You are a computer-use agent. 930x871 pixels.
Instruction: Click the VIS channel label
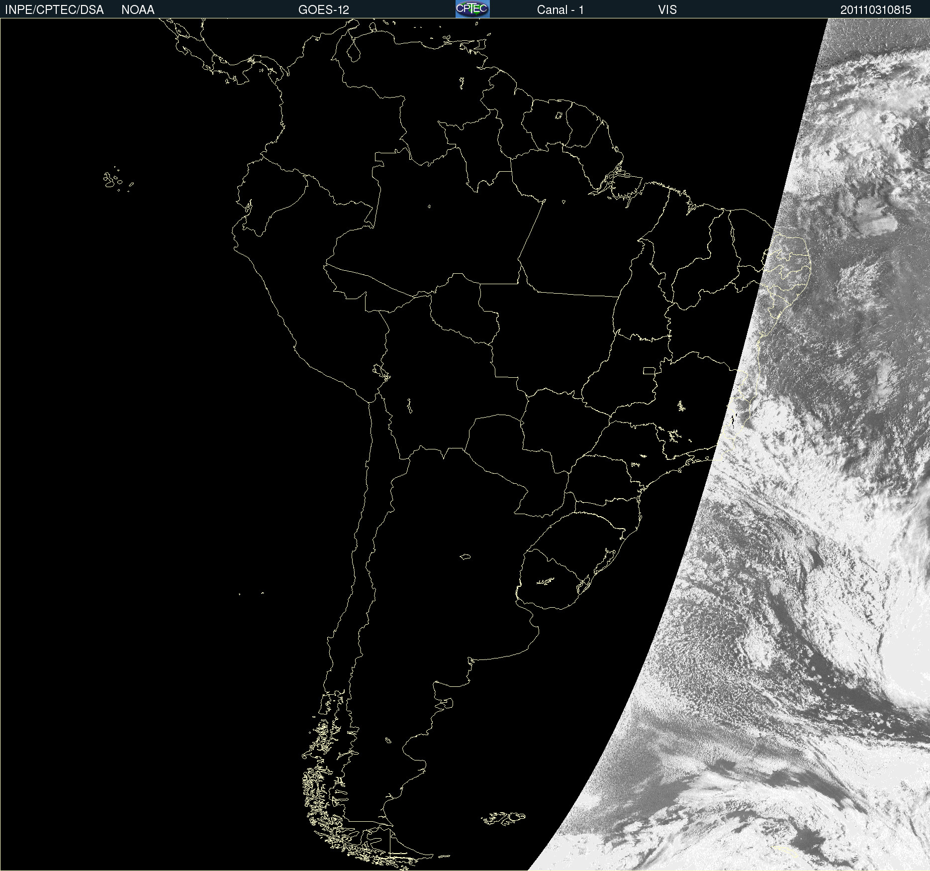(667, 10)
